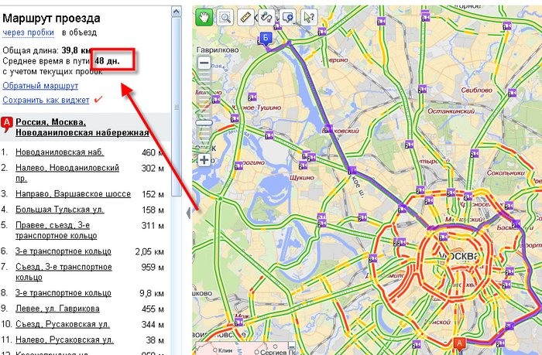Open start point 'Россия, Москва, Новоданиловская набережная'

pyautogui.click(x=81, y=128)
